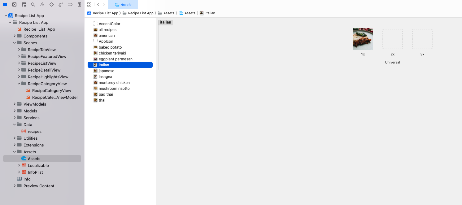Image resolution: width=462 pixels, height=205 pixels.
Task: Click the empty 3x image slot
Action: pos(422,39)
